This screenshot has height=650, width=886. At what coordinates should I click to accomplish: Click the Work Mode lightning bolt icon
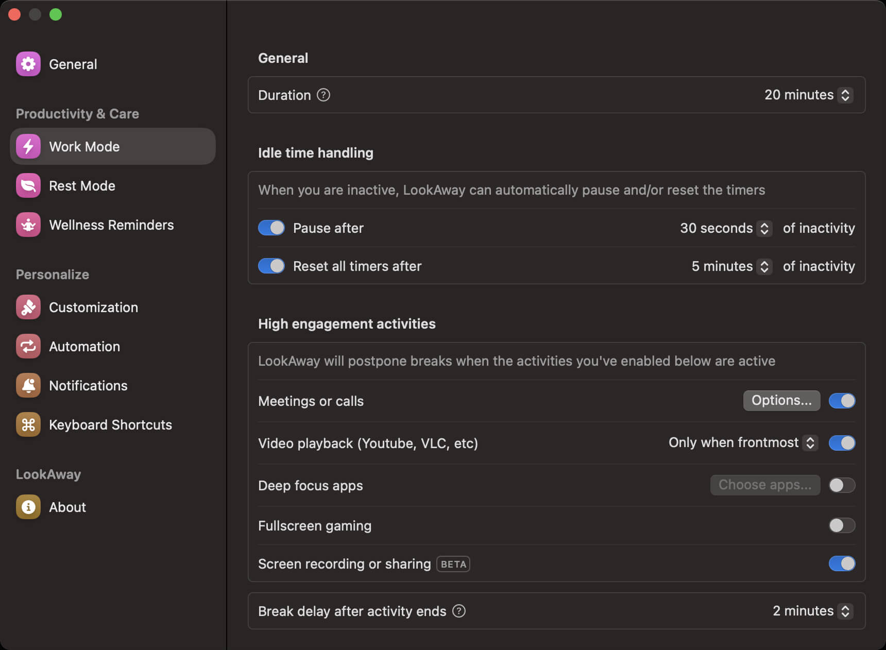click(x=28, y=146)
